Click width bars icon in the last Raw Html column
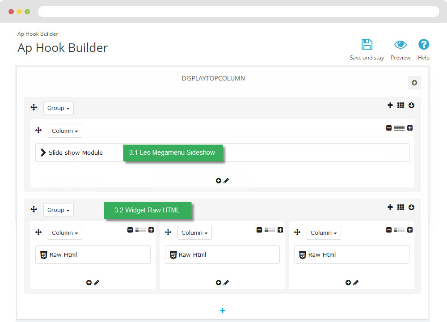Viewport: 447px width, 322px height. click(399, 230)
